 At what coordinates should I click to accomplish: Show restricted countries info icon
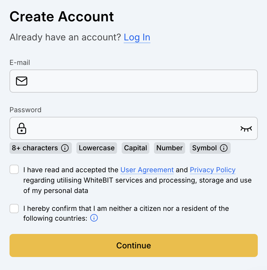pyautogui.click(x=94, y=218)
